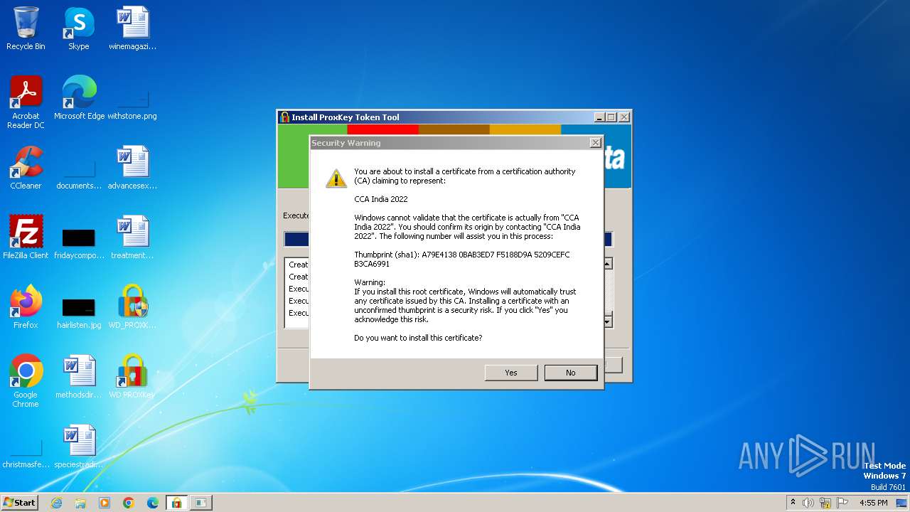Open the Start menu

[20, 503]
